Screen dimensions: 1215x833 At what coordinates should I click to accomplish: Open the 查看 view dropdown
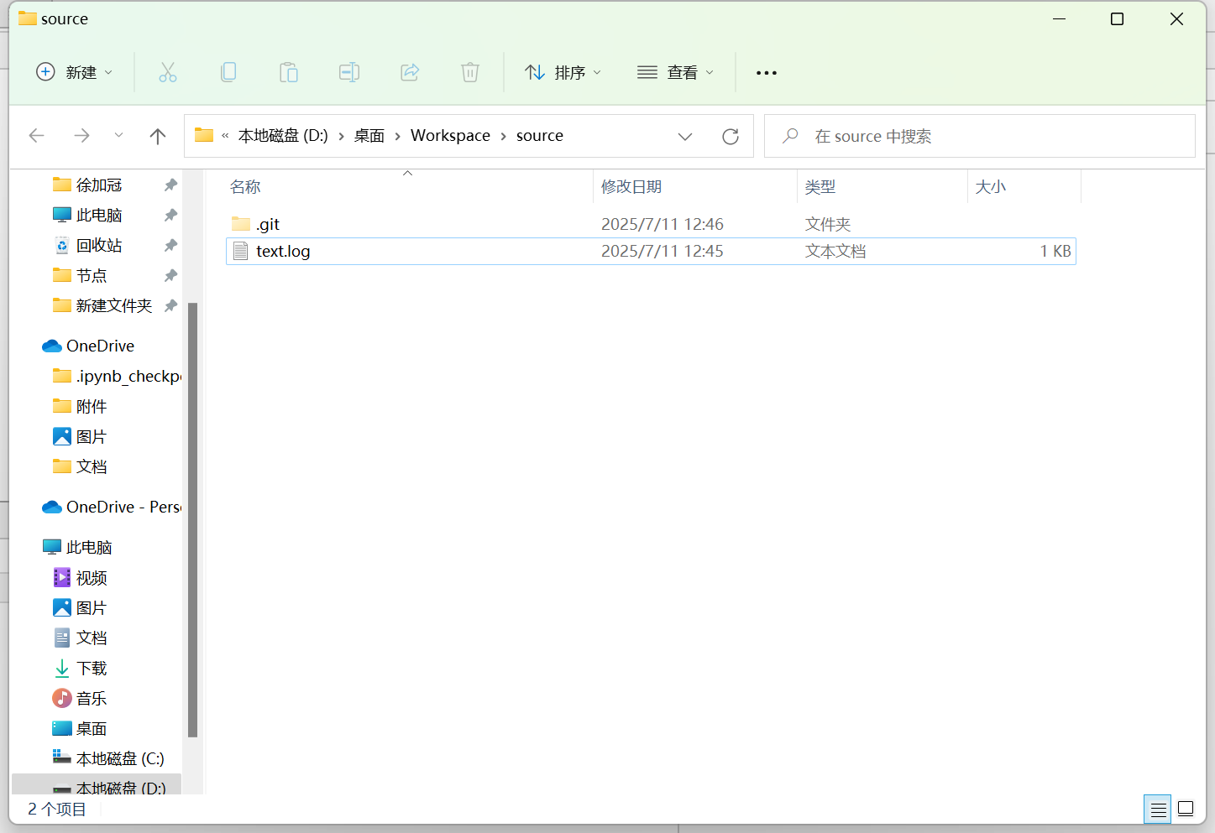(675, 72)
